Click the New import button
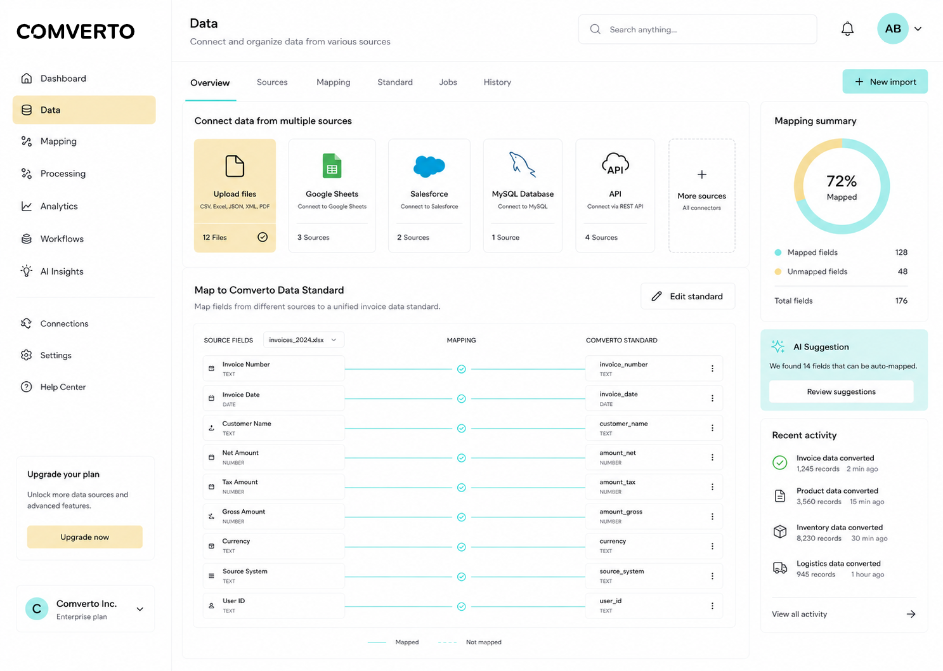943x671 pixels. (885, 81)
